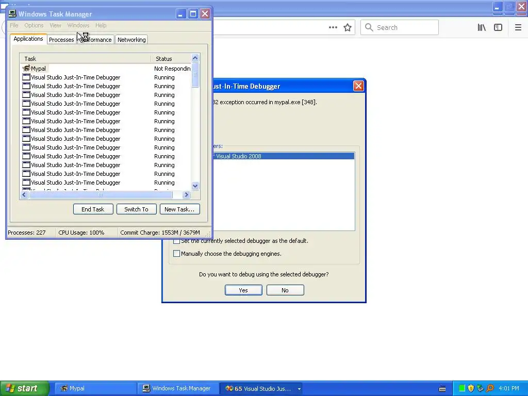Screen dimensions: 528x396
Task: Click the Task Manager title bar icon
Action: tap(12, 13)
